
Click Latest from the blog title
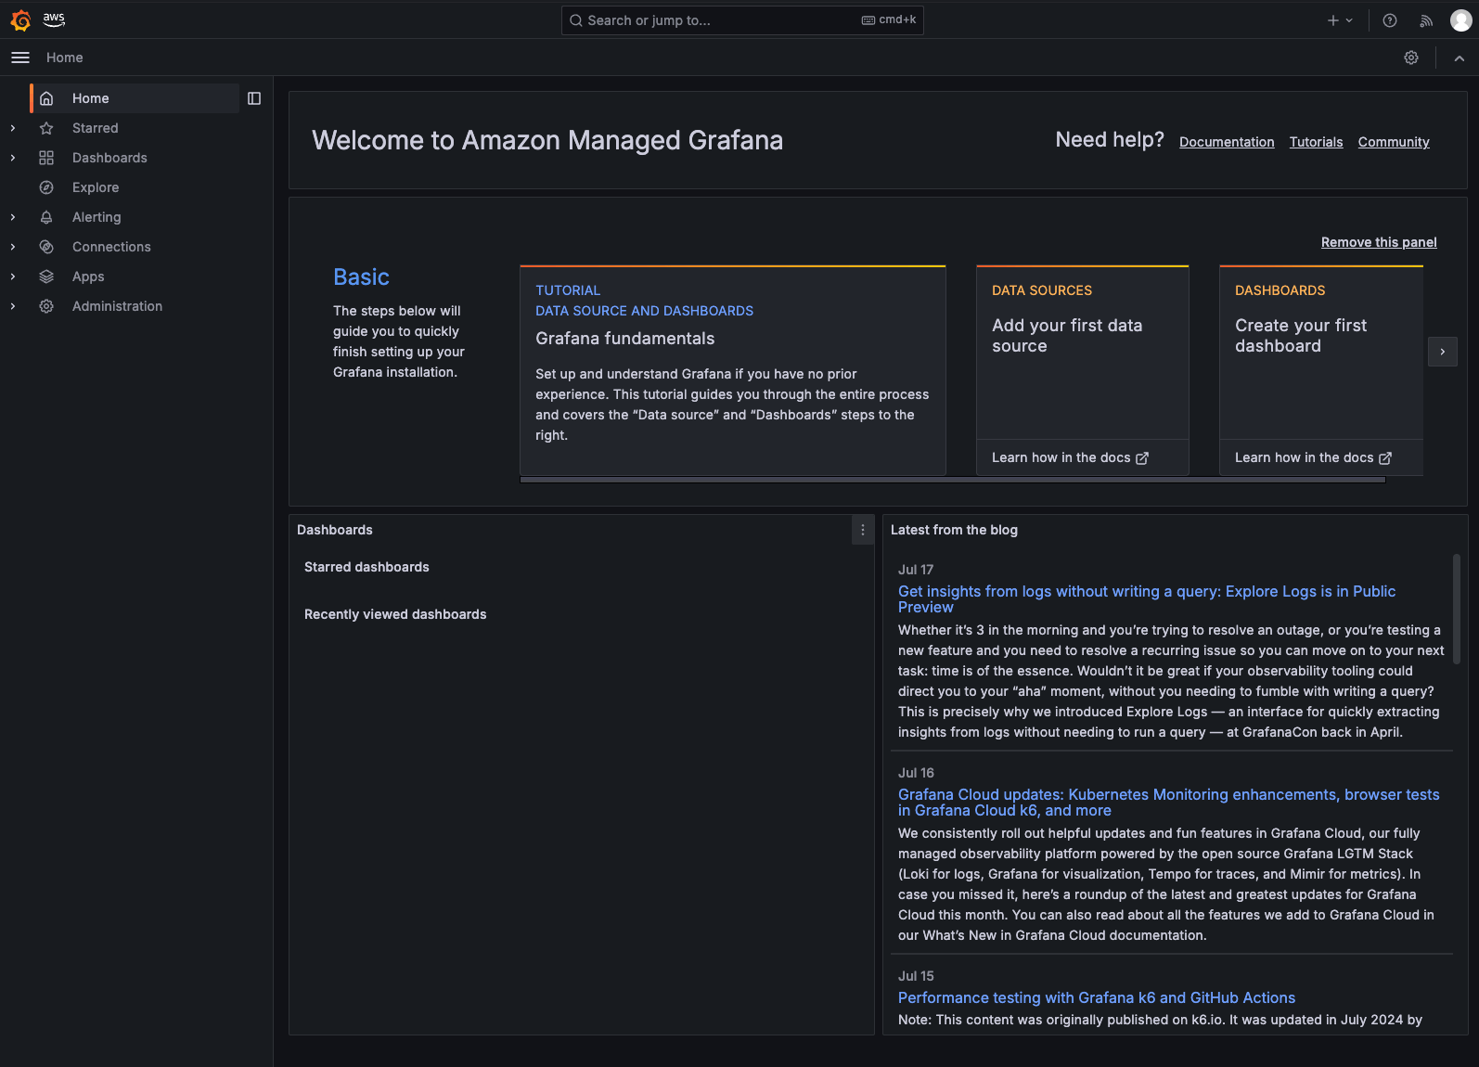[x=954, y=530]
